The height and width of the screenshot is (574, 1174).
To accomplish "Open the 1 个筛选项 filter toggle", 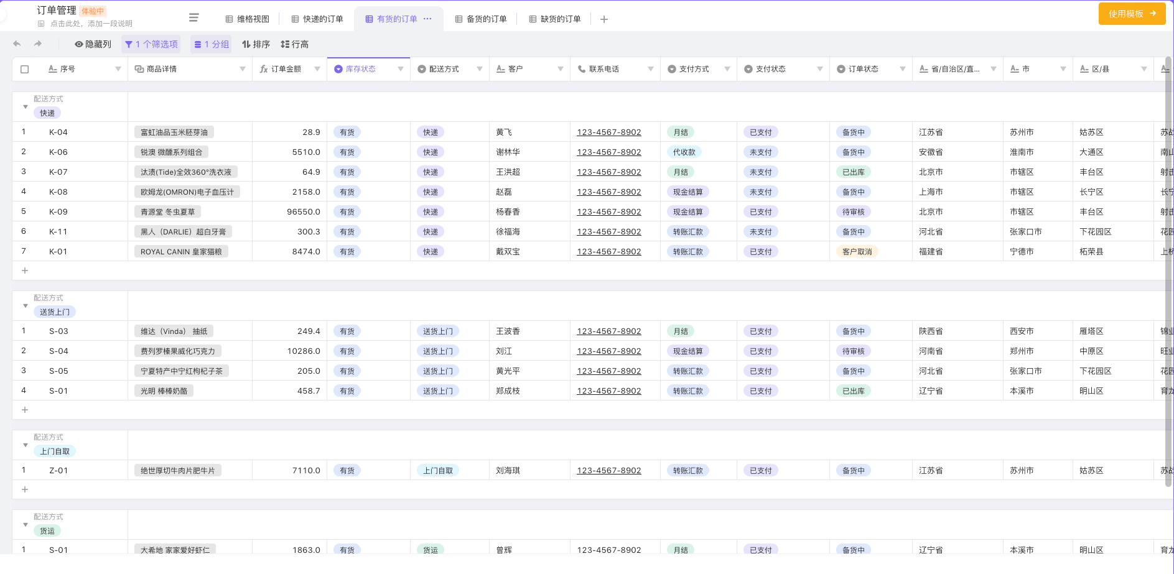I will click(151, 44).
